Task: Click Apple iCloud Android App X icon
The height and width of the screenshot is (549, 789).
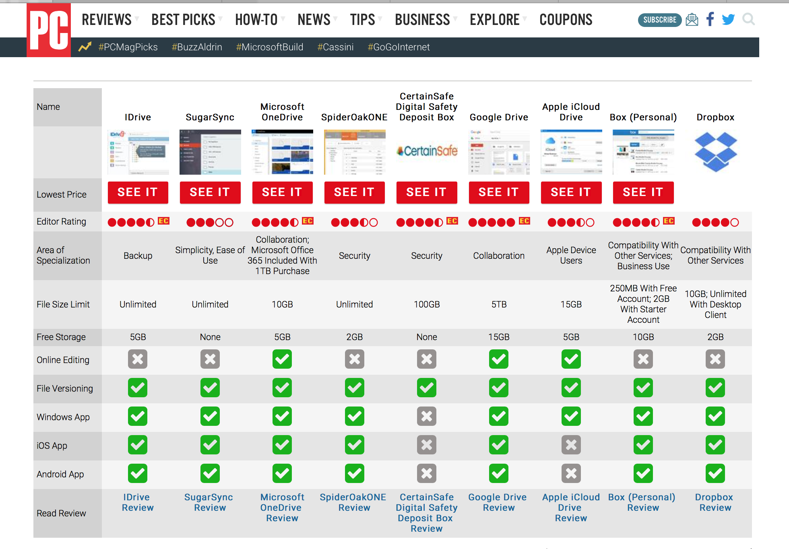Action: 571,473
